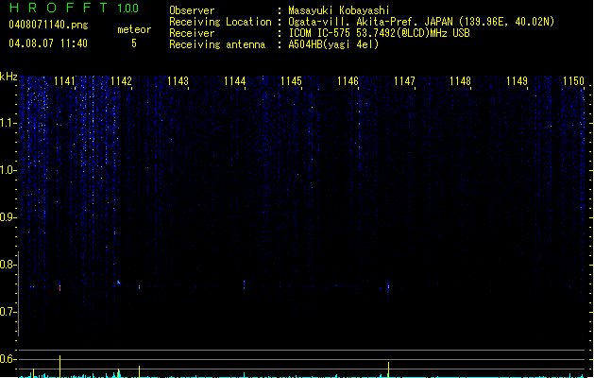The image size is (594, 378).
Task: Click the meteor echo just before 1147
Action: pos(388,287)
